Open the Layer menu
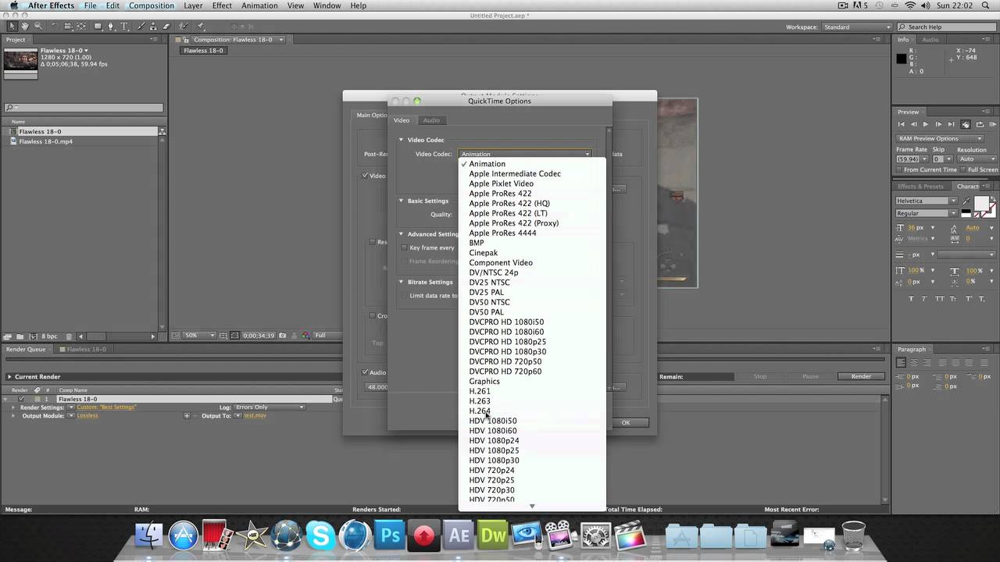This screenshot has height=562, width=1000. click(193, 5)
